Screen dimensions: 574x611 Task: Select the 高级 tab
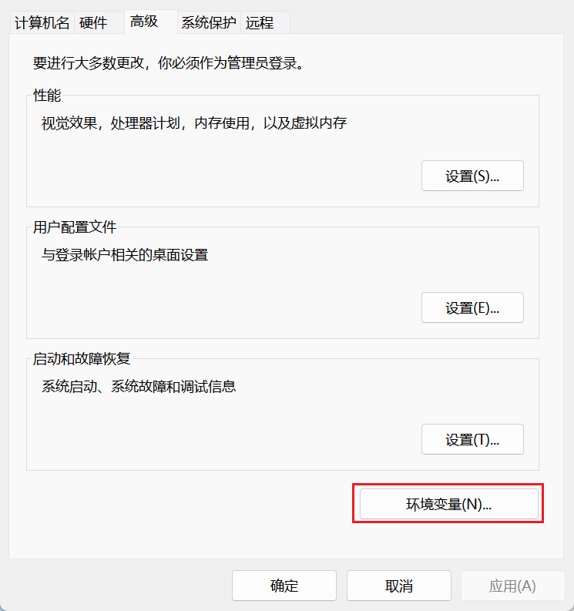click(144, 22)
